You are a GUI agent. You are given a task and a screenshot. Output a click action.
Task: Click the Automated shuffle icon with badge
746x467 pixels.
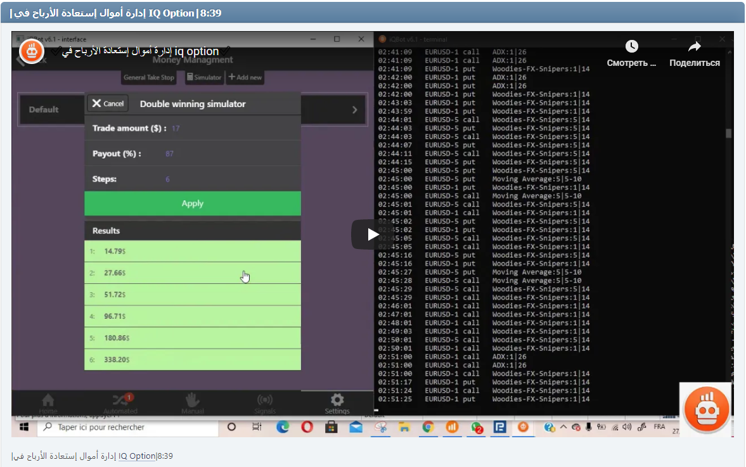tap(120, 401)
